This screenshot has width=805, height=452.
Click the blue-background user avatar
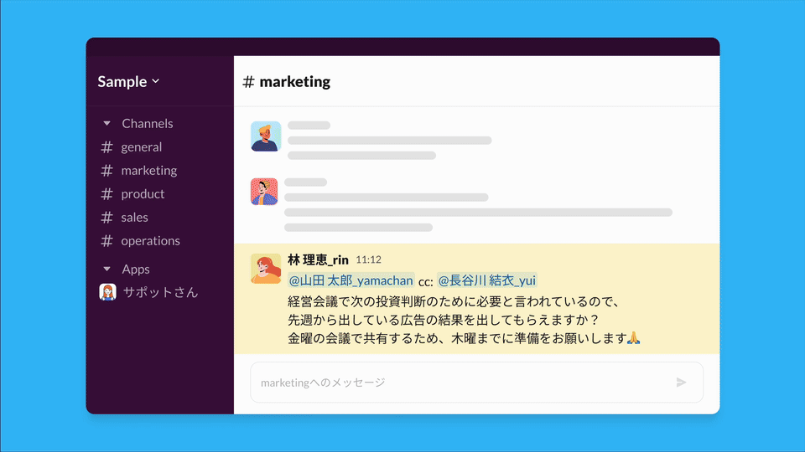(266, 136)
